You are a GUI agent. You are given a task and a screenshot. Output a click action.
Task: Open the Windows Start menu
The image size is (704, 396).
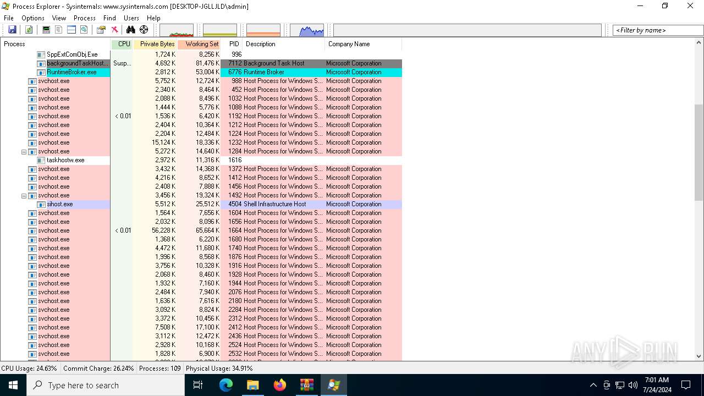click(13, 385)
